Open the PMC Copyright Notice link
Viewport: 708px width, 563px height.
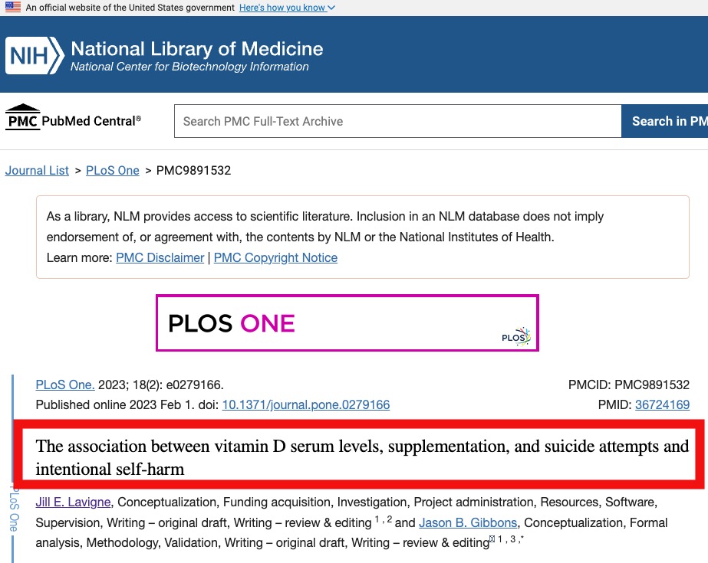point(275,257)
